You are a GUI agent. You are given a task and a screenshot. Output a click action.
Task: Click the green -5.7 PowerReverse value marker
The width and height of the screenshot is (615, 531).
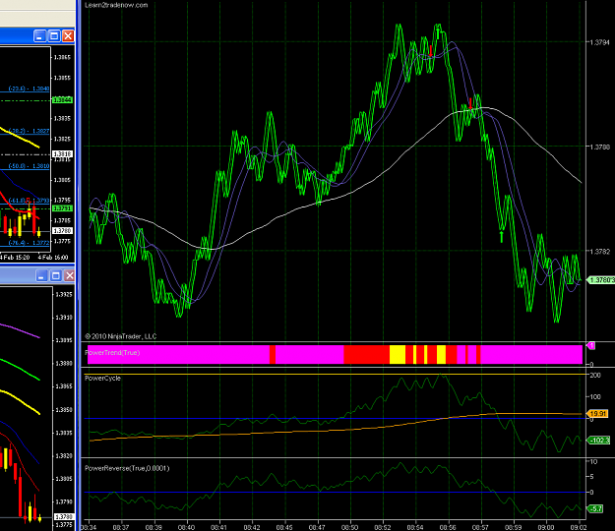coord(595,508)
